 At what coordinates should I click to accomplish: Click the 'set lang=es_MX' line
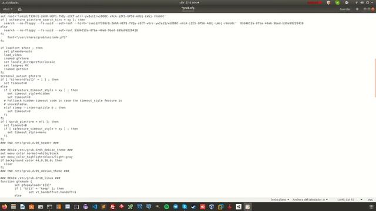16,65
